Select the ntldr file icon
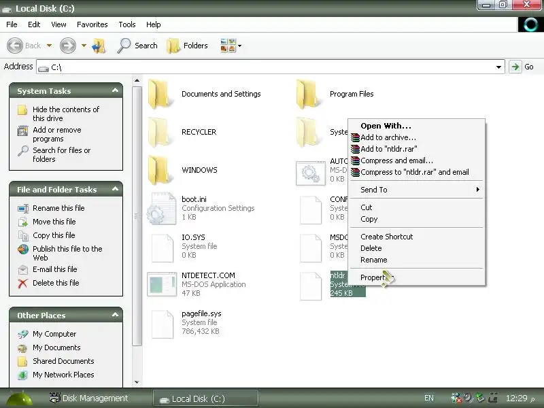Image resolution: width=544 pixels, height=408 pixels. point(311,286)
